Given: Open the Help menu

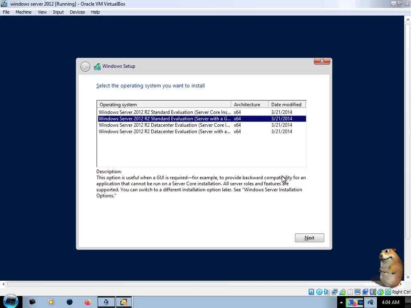Looking at the screenshot, I should (x=95, y=12).
